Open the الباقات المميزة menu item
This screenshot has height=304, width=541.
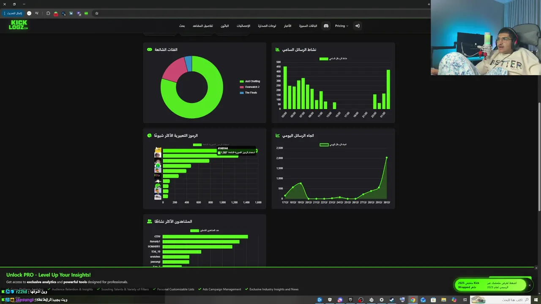(308, 26)
